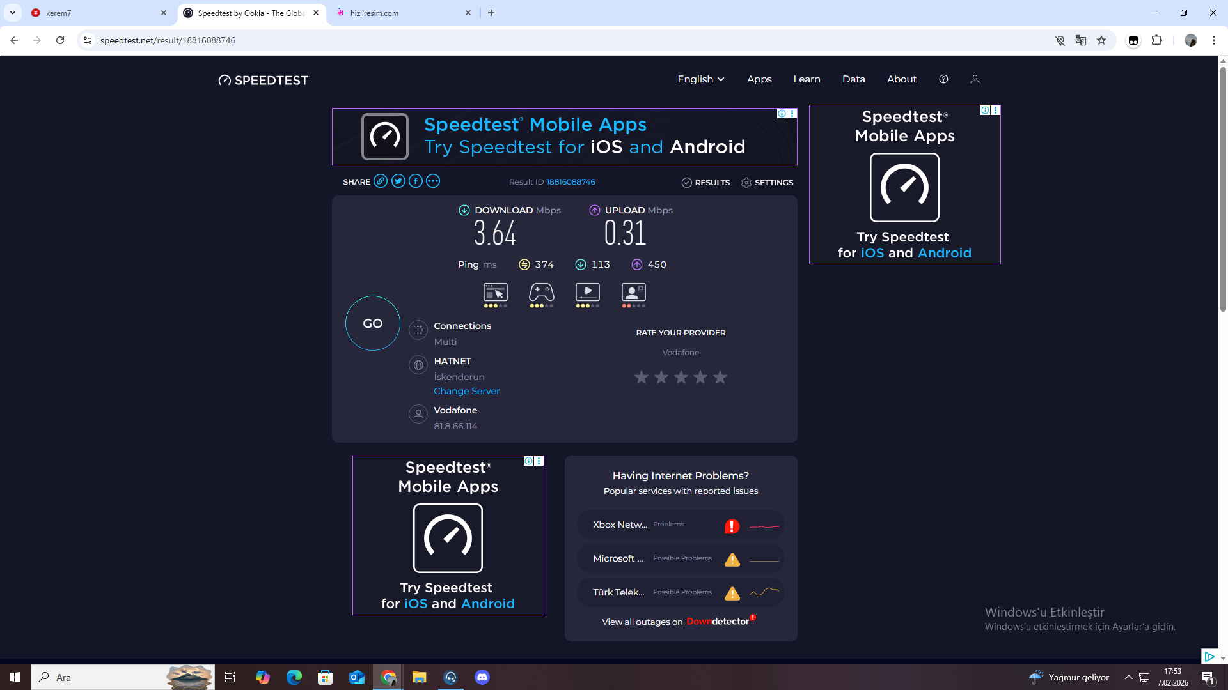Open Learn in the navigation menu

(807, 79)
